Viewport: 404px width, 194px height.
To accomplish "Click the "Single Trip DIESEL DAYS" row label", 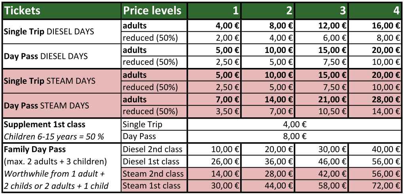I will [x=49, y=31].
